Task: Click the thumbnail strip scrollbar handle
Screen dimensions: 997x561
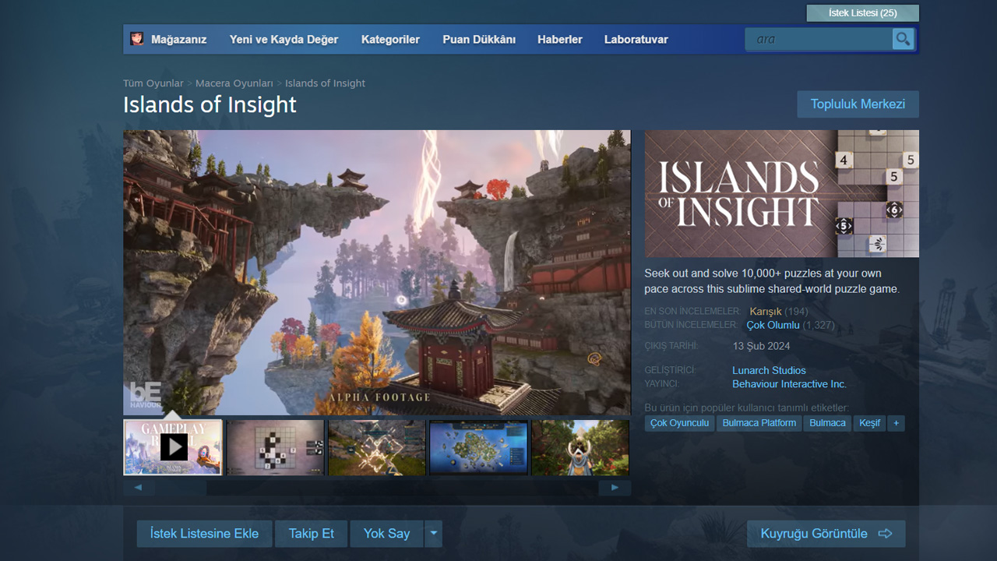Action: tap(181, 488)
